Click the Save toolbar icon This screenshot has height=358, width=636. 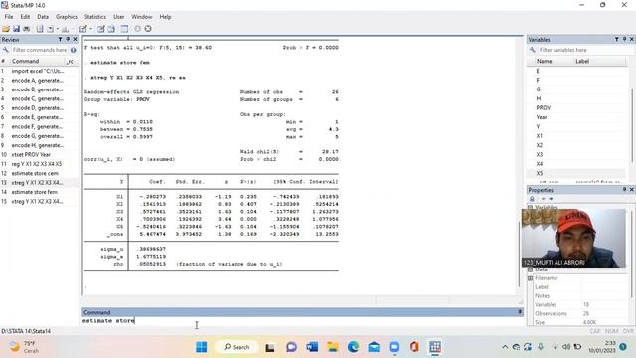pyautogui.click(x=16, y=29)
